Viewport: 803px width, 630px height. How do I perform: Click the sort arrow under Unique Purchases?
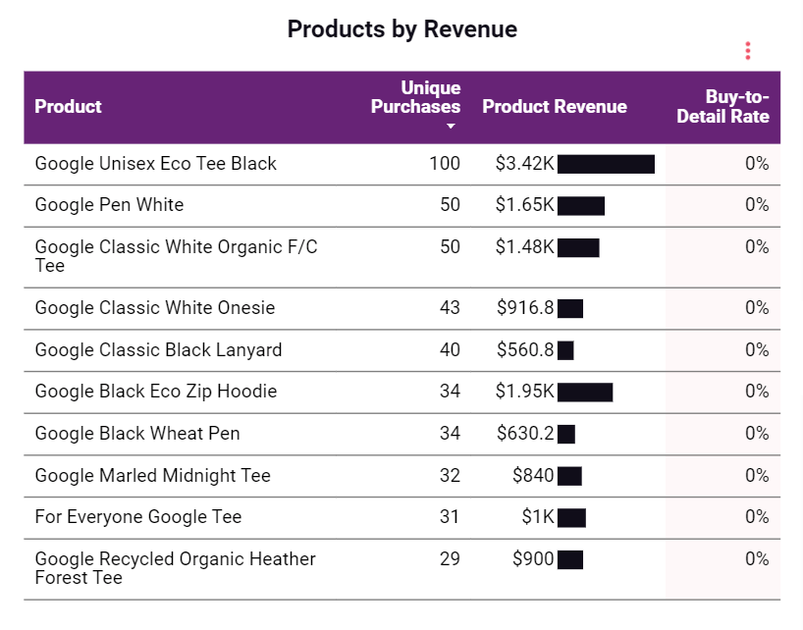(x=451, y=127)
